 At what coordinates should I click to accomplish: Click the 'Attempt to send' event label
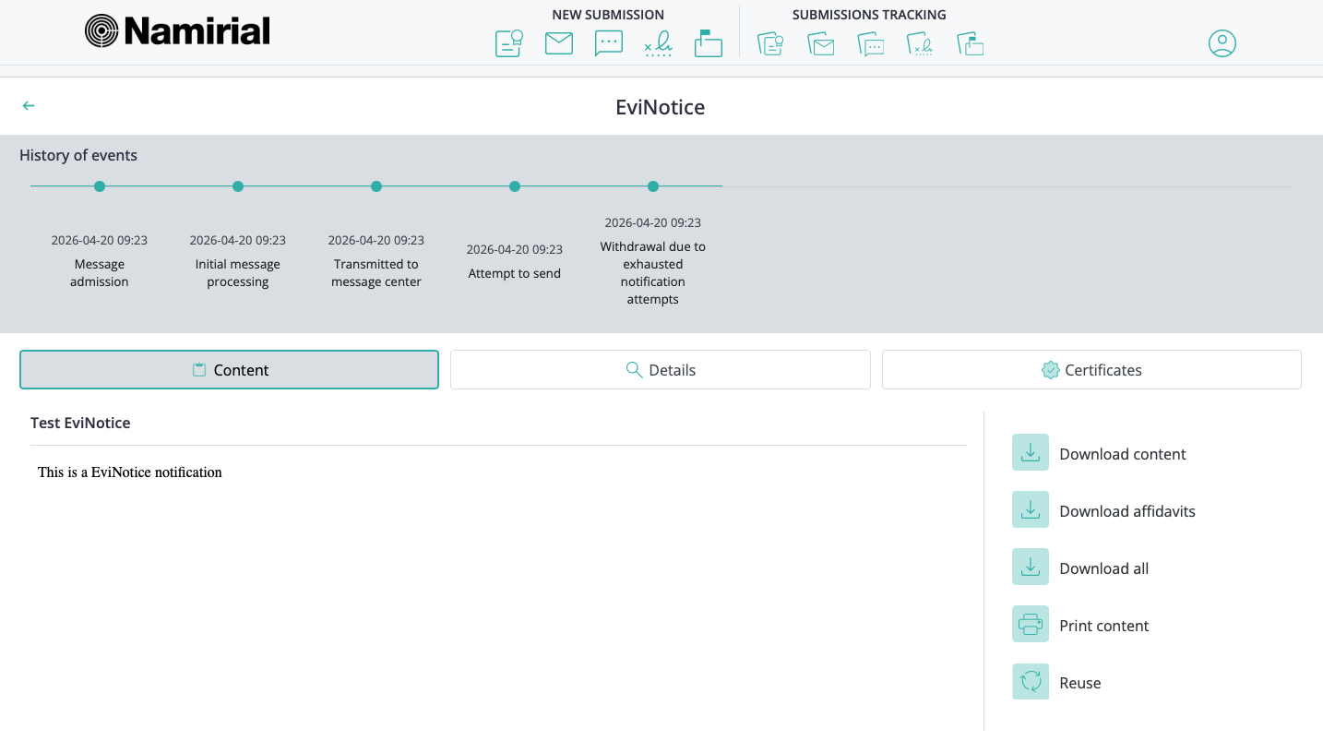point(515,273)
